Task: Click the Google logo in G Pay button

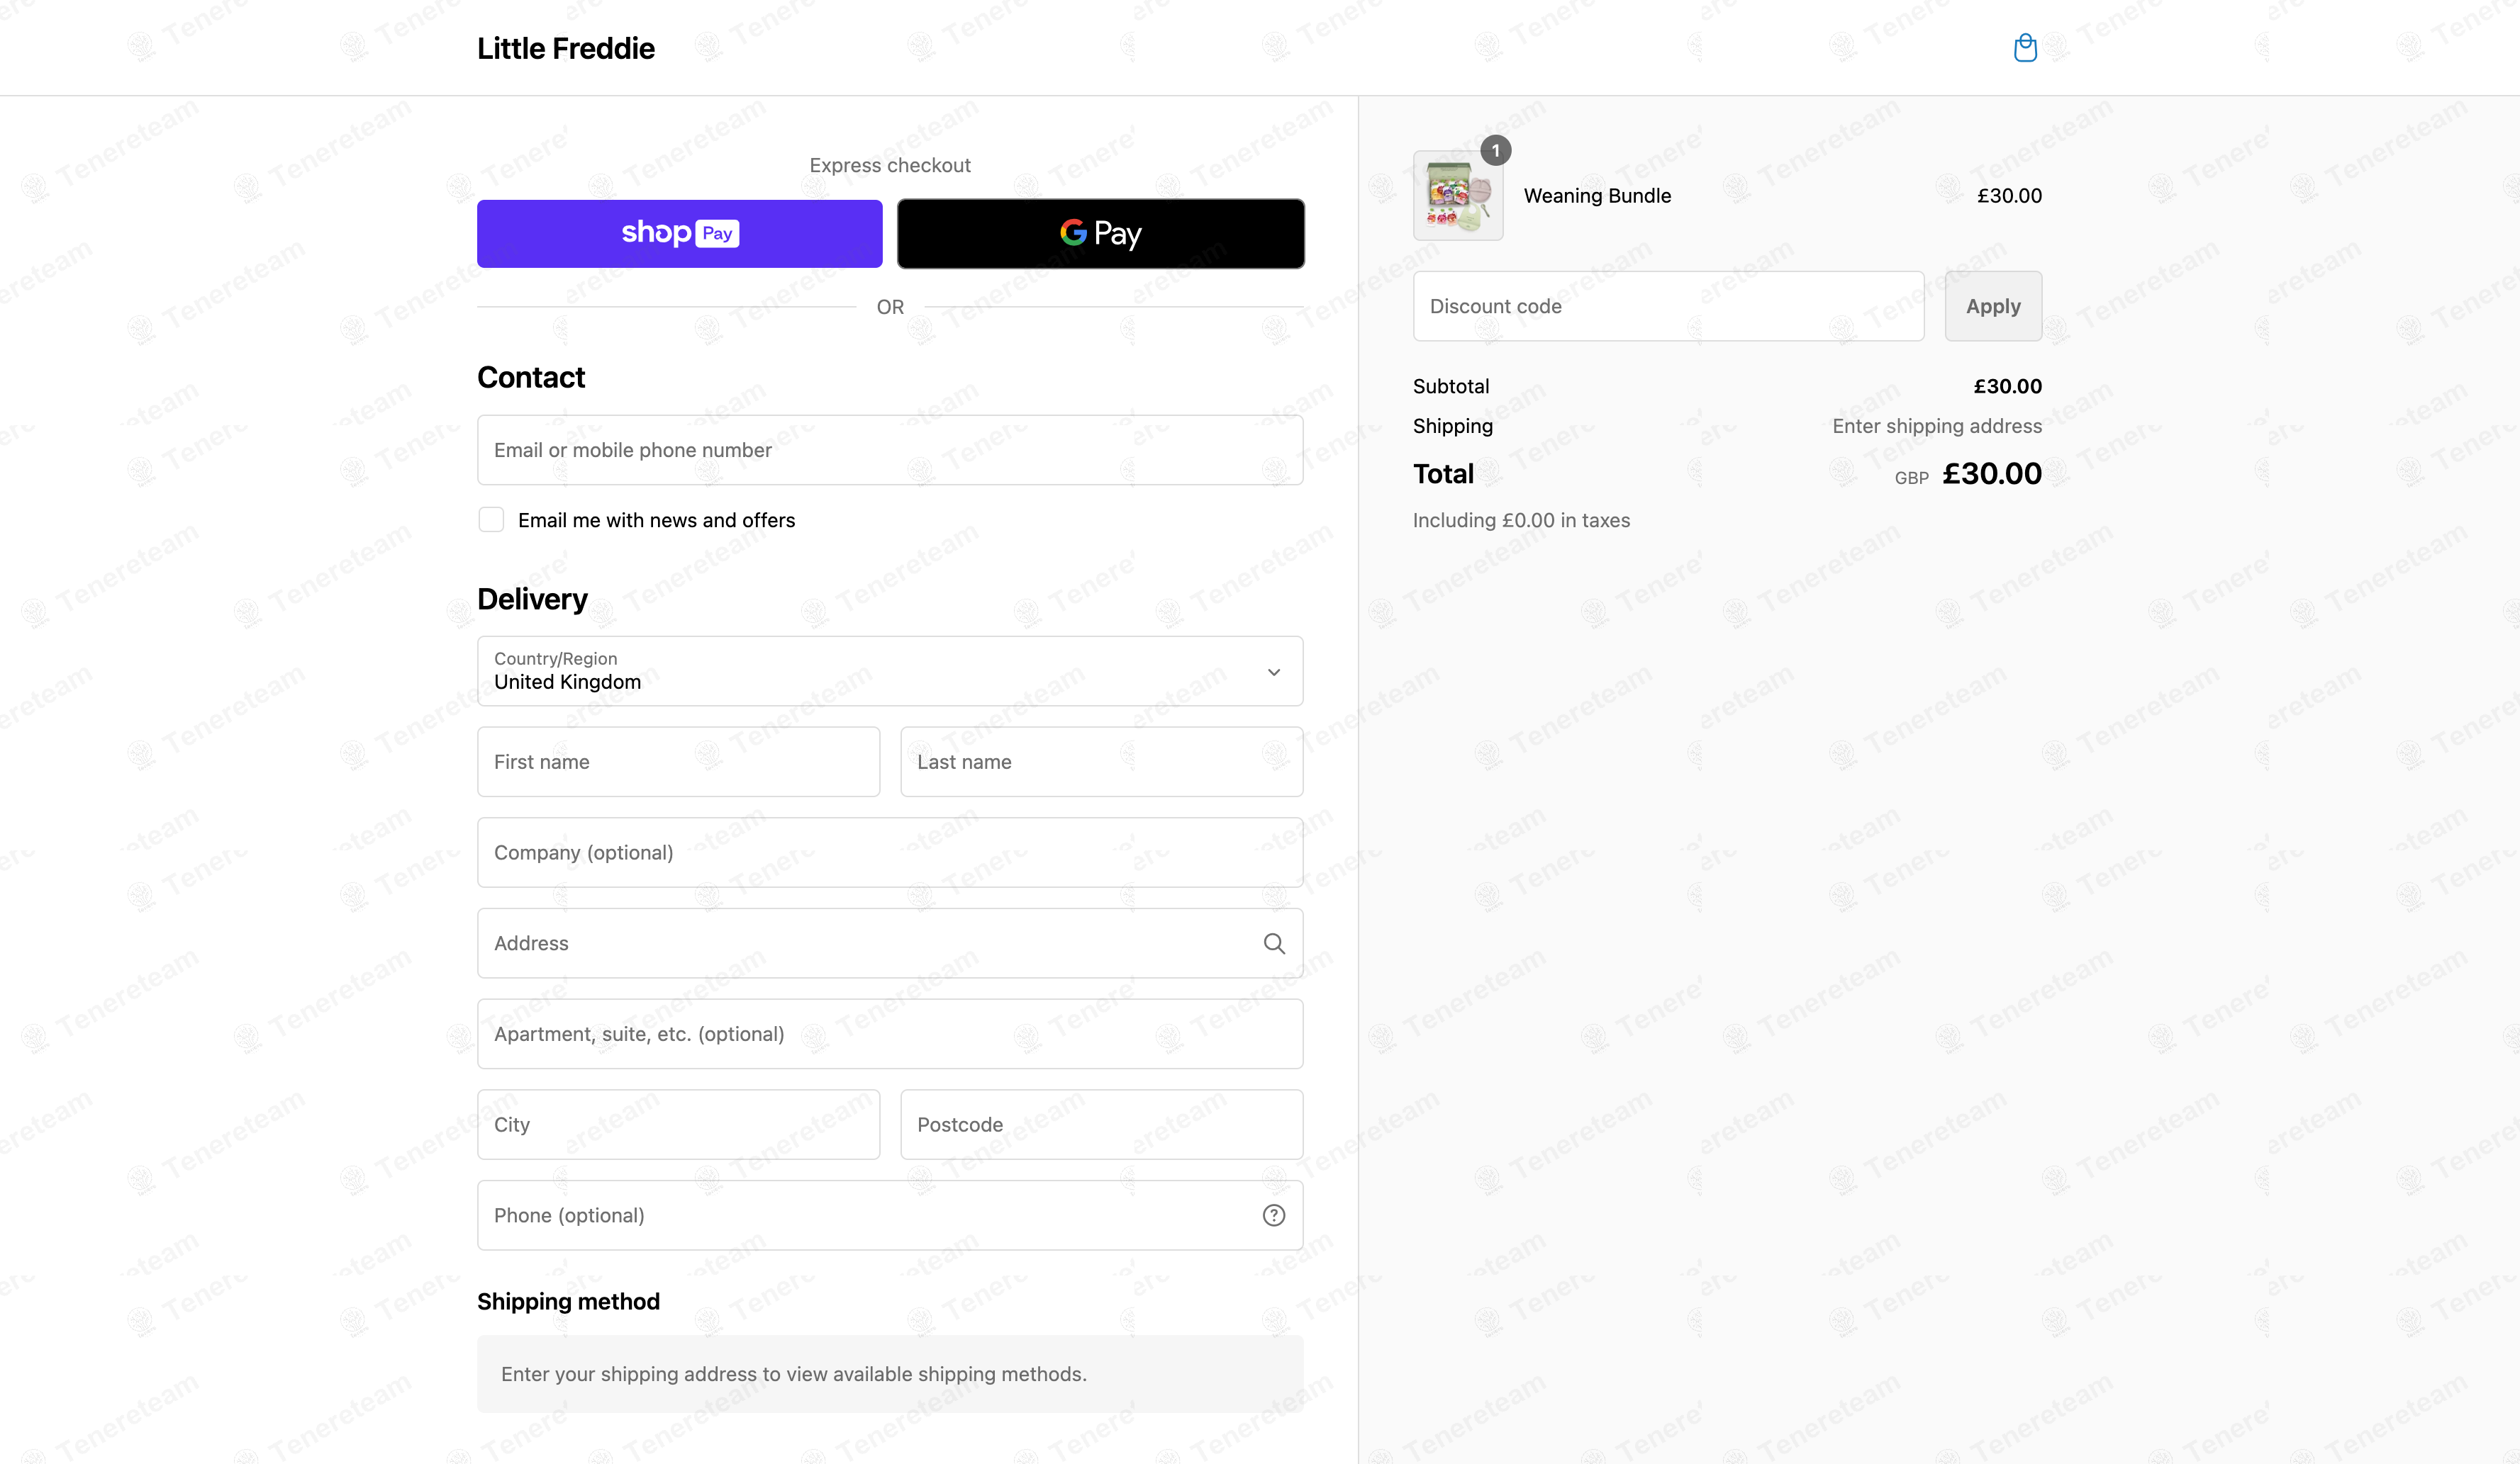Action: click(x=1073, y=233)
